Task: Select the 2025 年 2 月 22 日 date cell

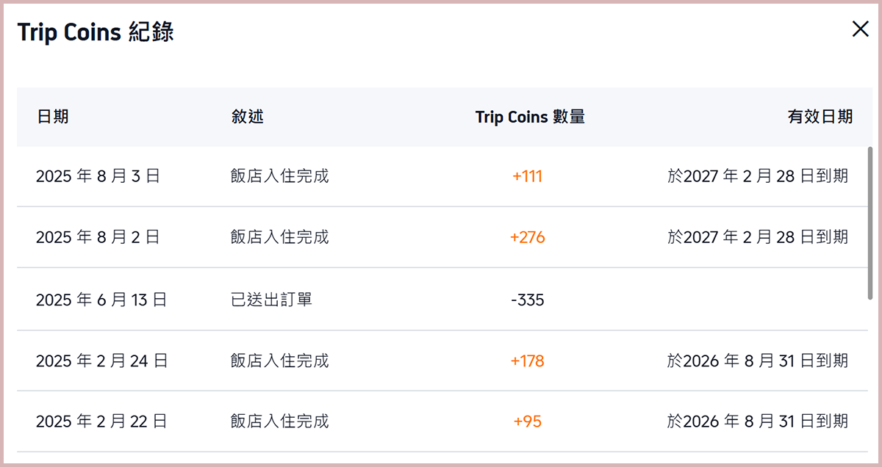Action: [x=101, y=421]
